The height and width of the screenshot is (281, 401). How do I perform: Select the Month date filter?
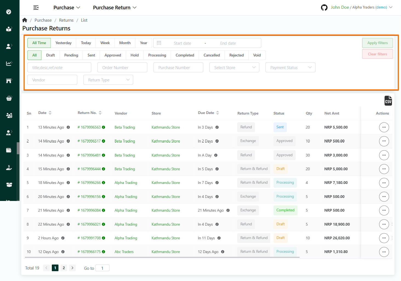coord(125,43)
